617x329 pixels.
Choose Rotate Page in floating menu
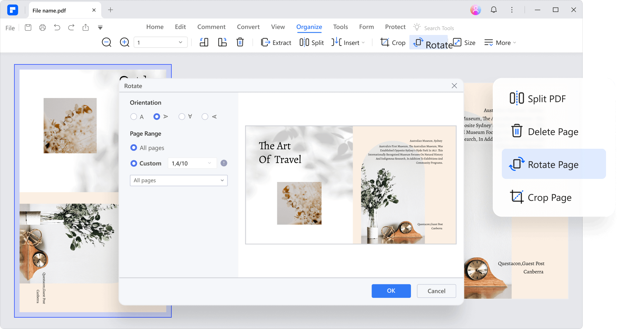pyautogui.click(x=554, y=164)
